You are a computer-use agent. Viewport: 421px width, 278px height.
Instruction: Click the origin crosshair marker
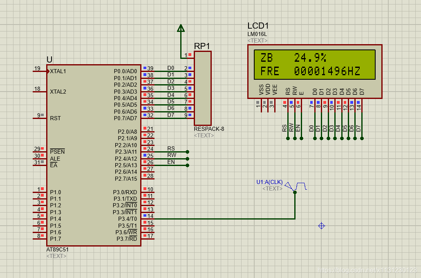(321, 226)
